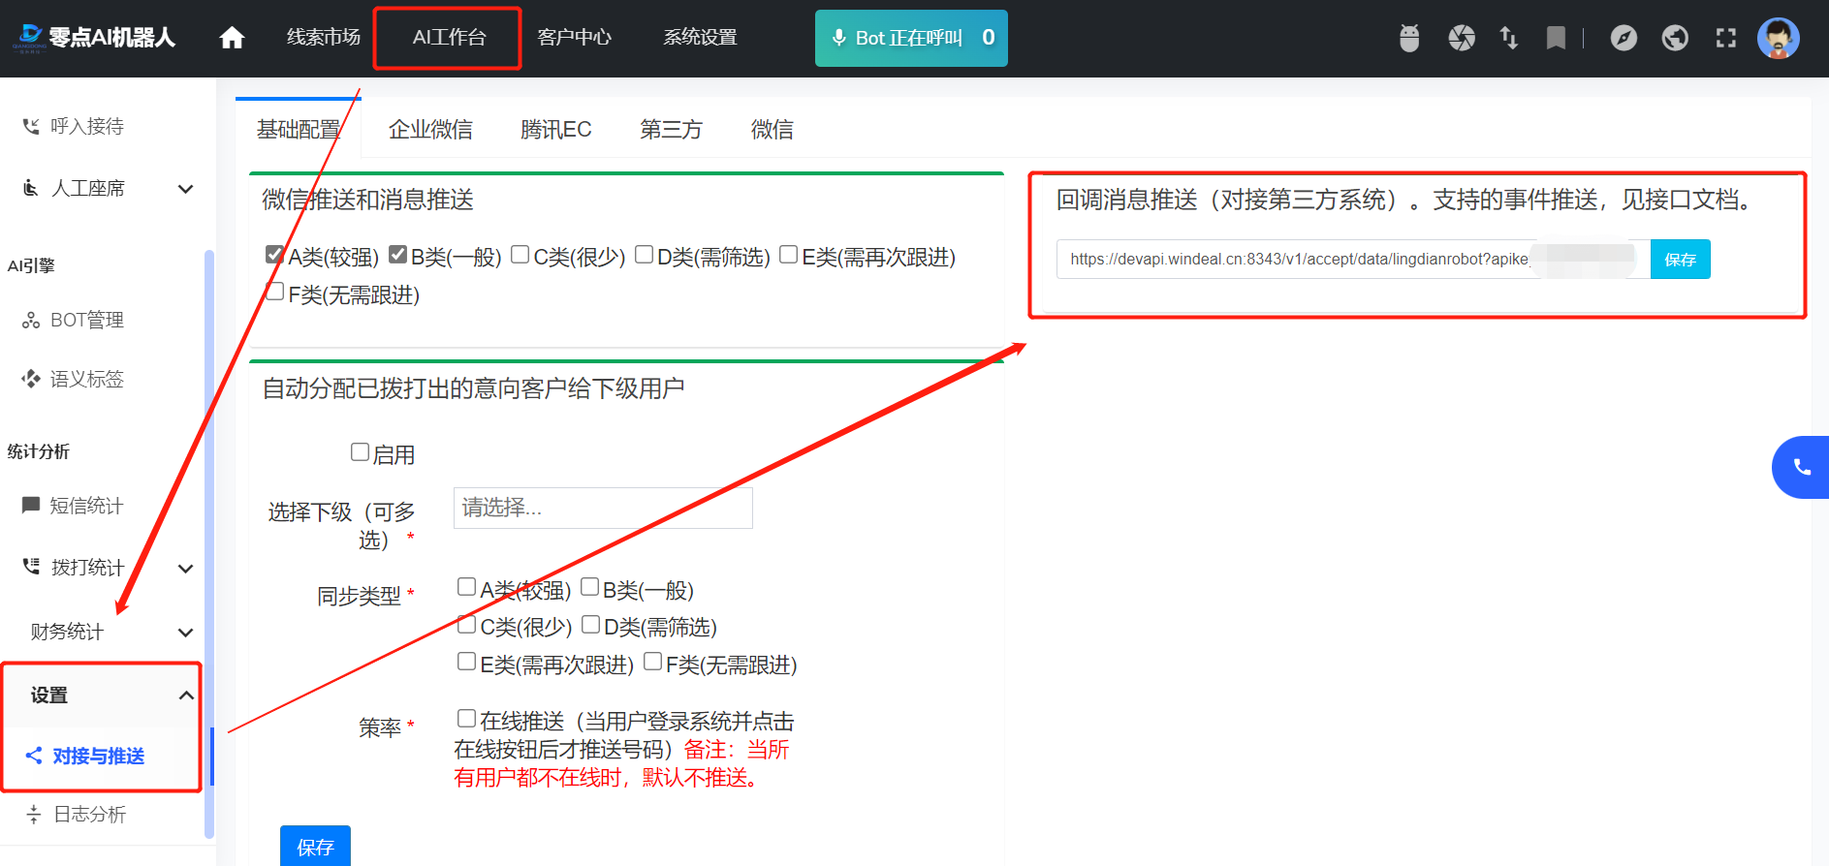Switch to the 企业微信 tab
Viewport: 1829px width, 866px height.
coord(430,130)
